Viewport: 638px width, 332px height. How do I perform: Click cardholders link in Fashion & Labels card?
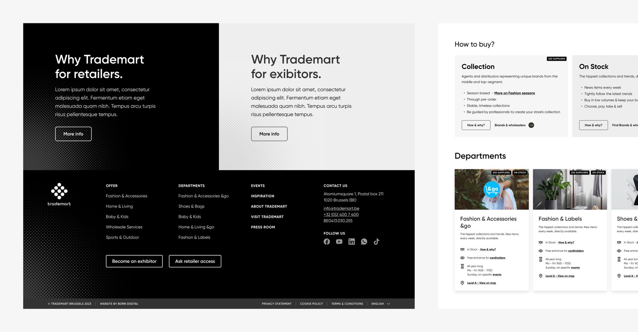pyautogui.click(x=576, y=251)
